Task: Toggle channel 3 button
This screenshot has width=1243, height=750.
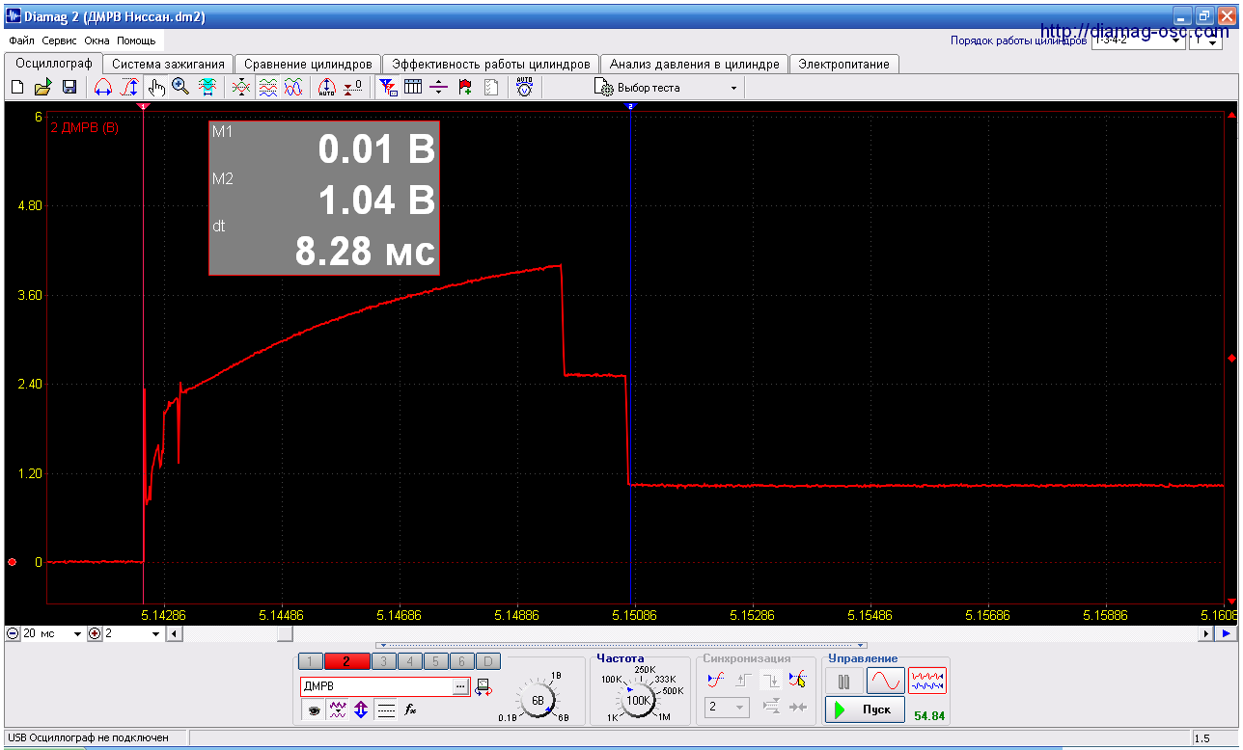Action: click(x=383, y=661)
